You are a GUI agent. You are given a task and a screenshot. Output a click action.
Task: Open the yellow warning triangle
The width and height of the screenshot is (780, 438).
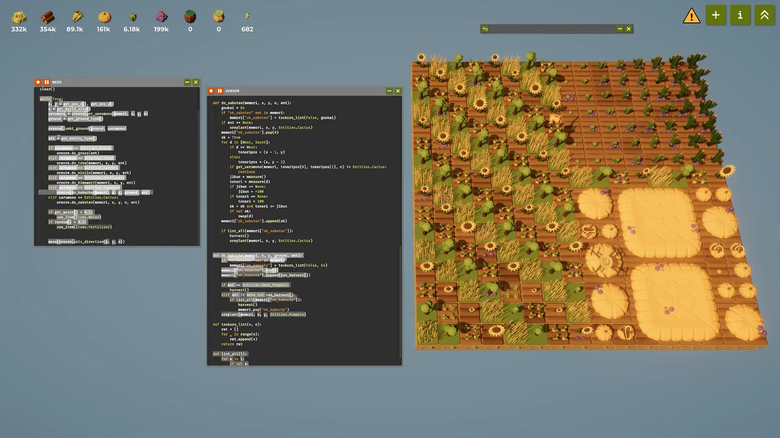[x=691, y=16]
